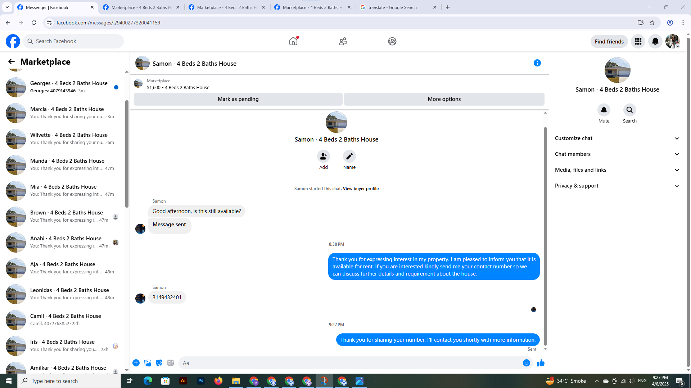Open Photoshop from the Windows taskbar
Screen dimensions: 691x388
(x=201, y=381)
